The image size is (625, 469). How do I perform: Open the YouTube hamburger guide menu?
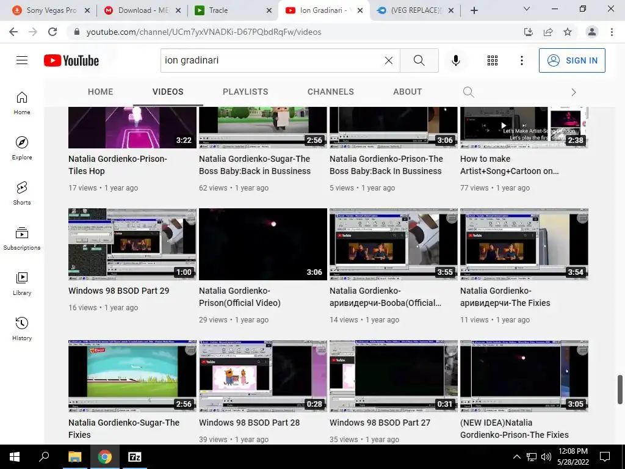22,60
